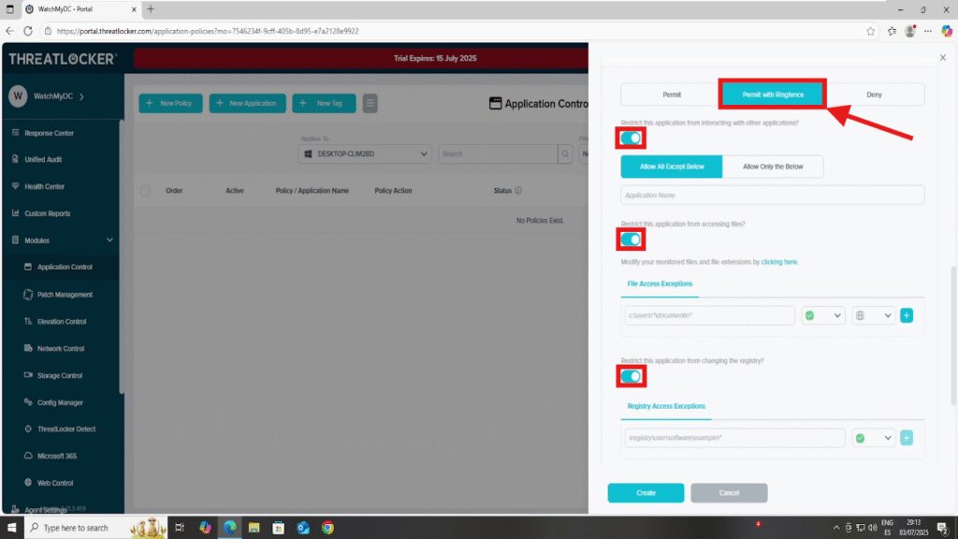Click the Status info icon
Image resolution: width=958 pixels, height=539 pixels.
518,191
